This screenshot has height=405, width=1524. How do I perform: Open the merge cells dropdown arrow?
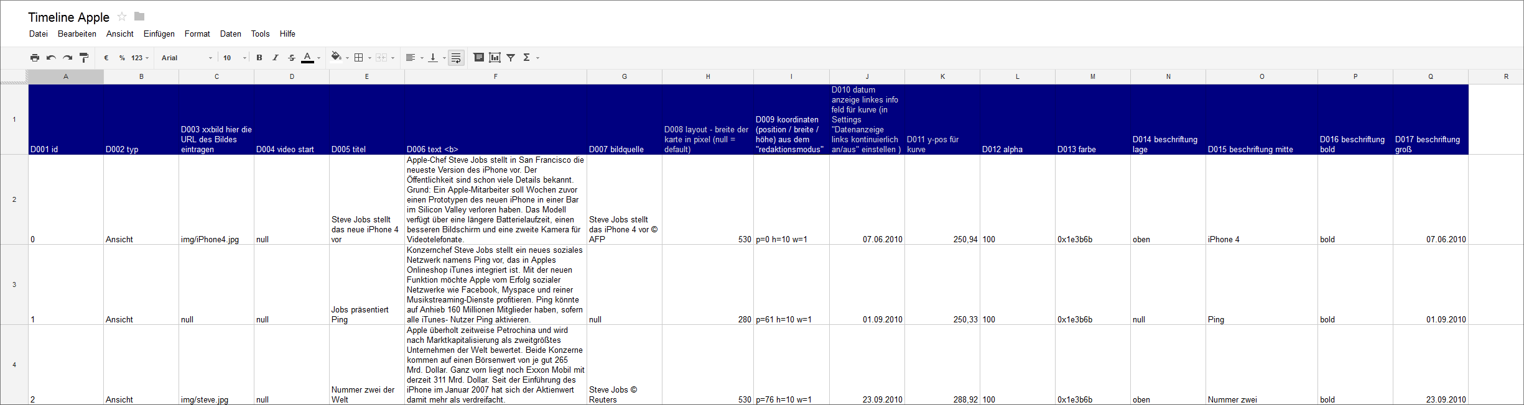(393, 58)
